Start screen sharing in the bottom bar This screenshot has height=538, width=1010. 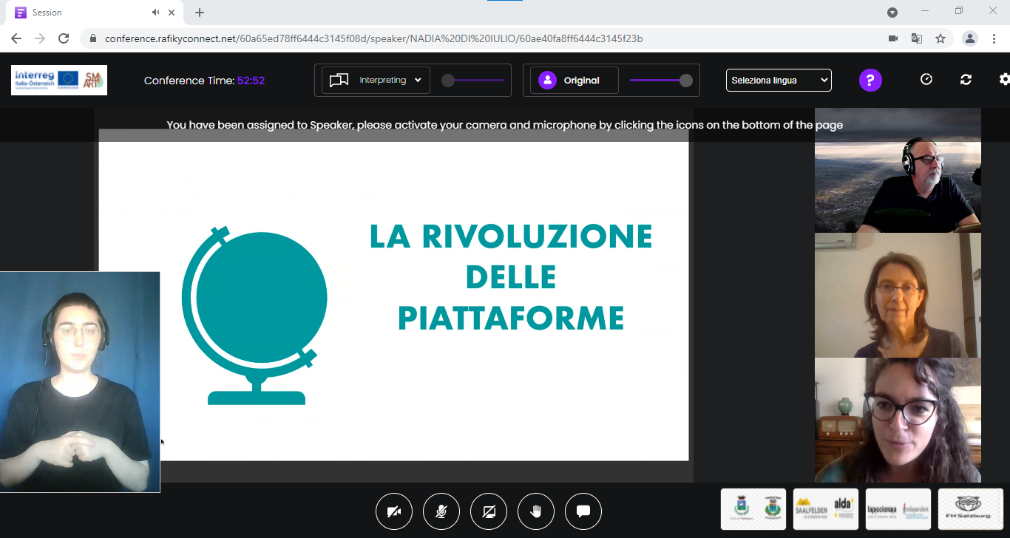coord(489,511)
